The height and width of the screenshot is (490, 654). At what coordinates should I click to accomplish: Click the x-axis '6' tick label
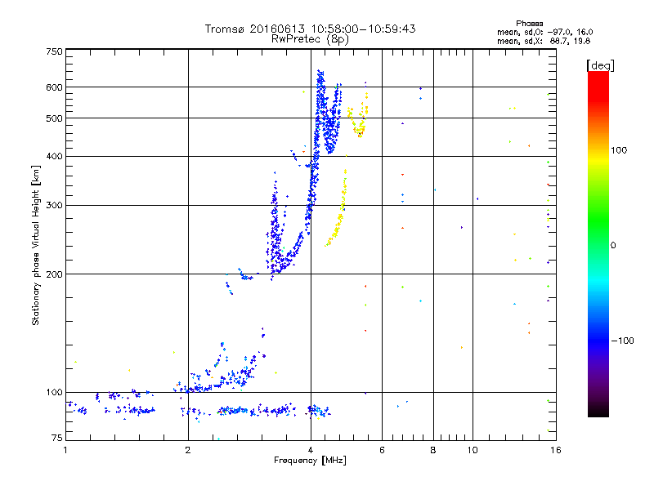[382, 450]
